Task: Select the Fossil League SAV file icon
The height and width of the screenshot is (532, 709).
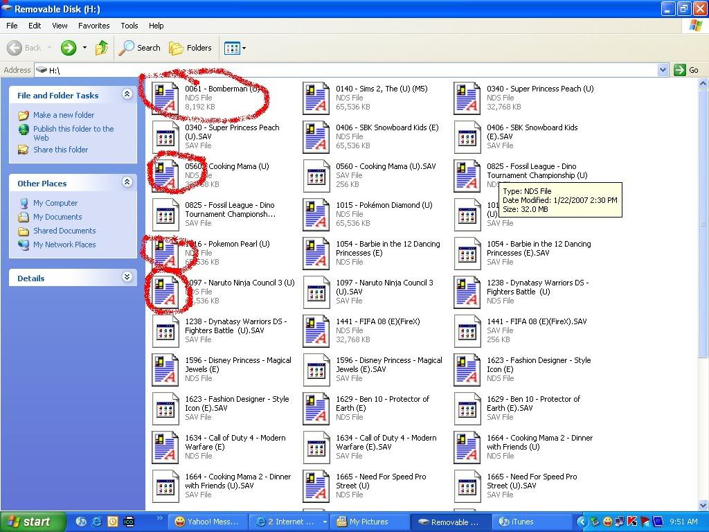Action: 165,215
